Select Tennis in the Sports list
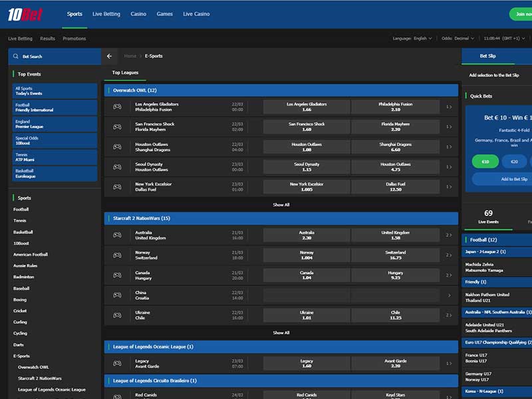 pos(20,221)
